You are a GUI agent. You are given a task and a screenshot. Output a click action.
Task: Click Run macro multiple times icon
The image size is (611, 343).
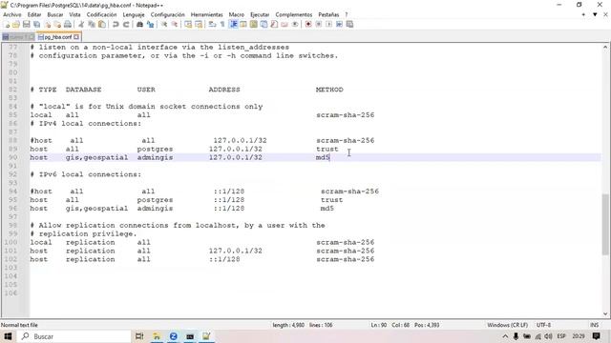click(340, 25)
